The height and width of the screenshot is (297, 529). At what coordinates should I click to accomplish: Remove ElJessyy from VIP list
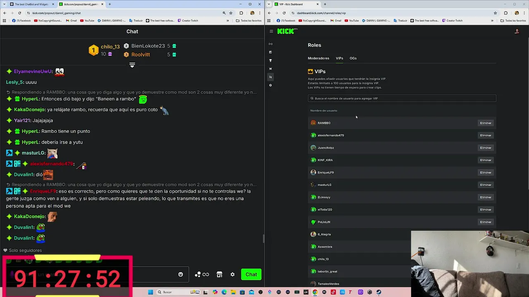485,197
